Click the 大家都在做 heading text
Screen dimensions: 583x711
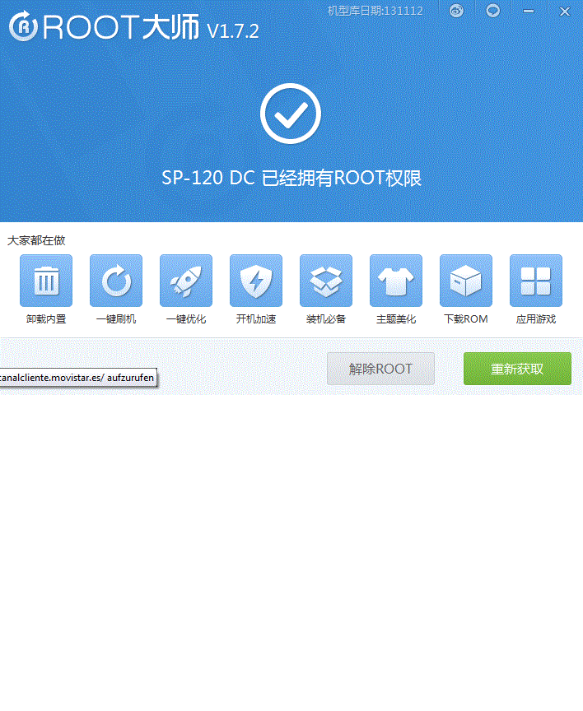pyautogui.click(x=36, y=240)
